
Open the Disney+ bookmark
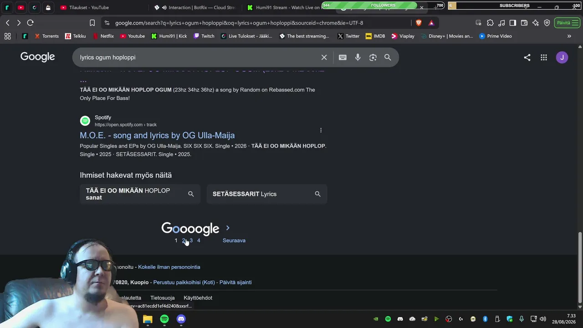click(447, 36)
